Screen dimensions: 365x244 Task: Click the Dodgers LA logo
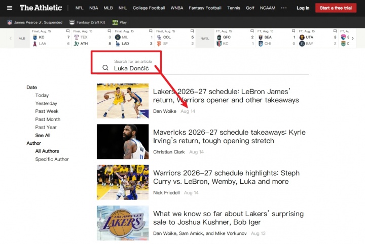[x=118, y=44]
